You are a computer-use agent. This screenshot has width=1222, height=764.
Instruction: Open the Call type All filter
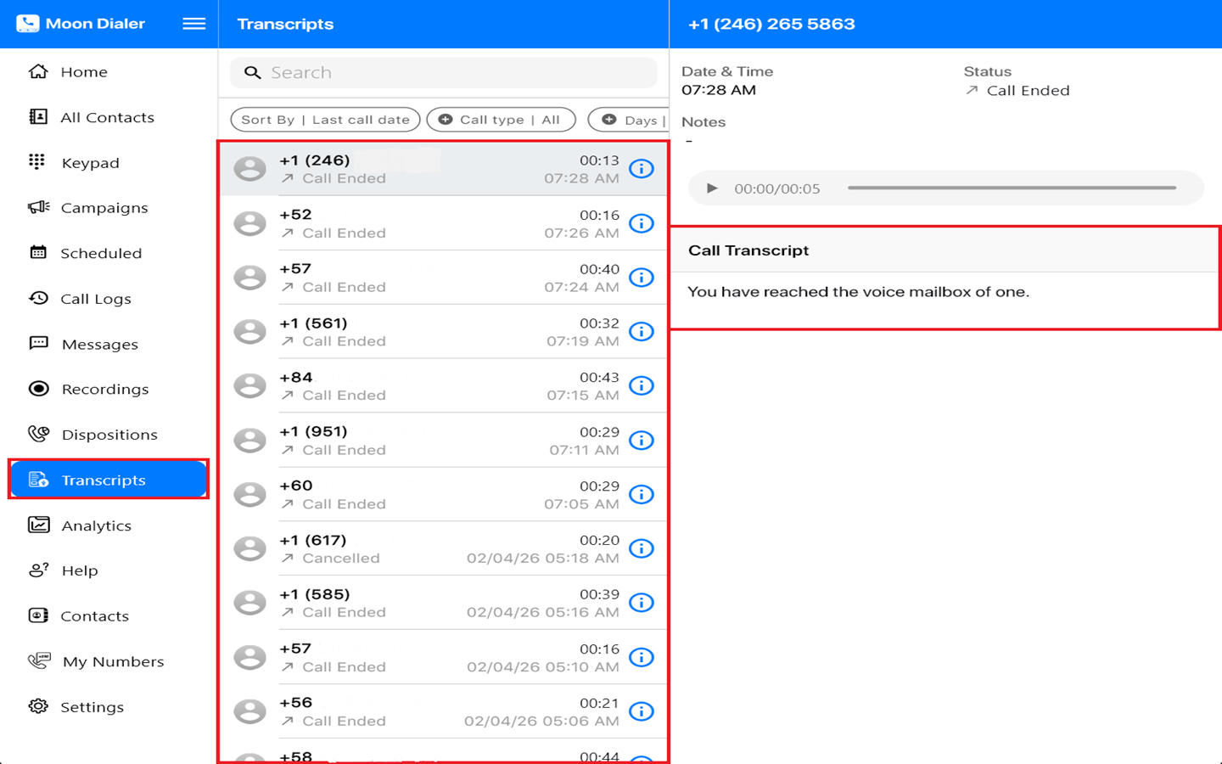[x=501, y=120]
